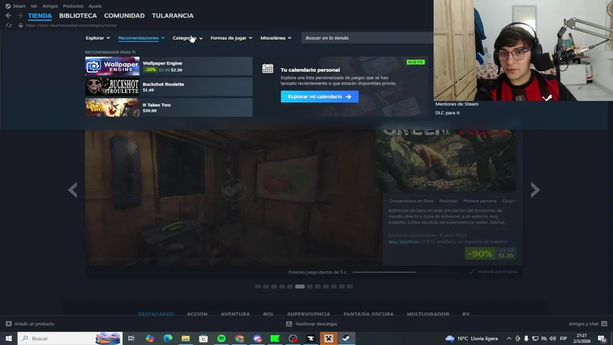This screenshot has height=345, width=613.
Task: Open the Amigos menu
Action: [50, 6]
